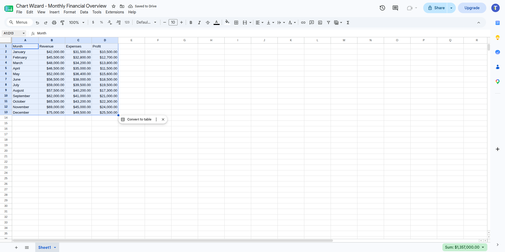Insert a link via toolbar icon
The width and height of the screenshot is (505, 252).
click(x=303, y=23)
